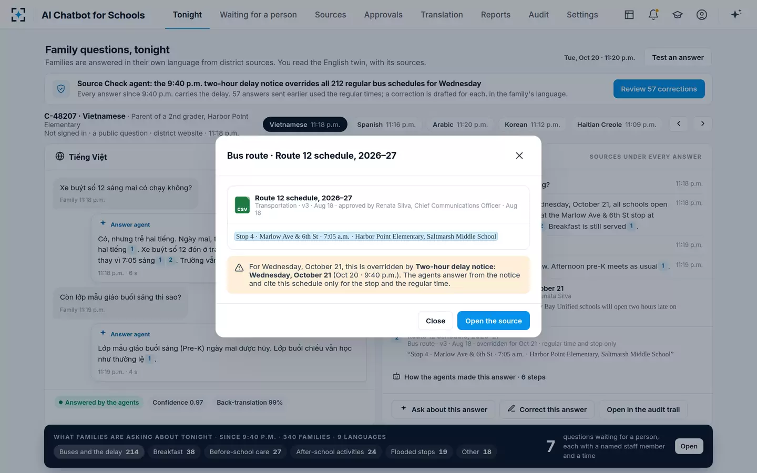Open the layout panel icon in header
The height and width of the screenshot is (473, 757).
coord(629,15)
